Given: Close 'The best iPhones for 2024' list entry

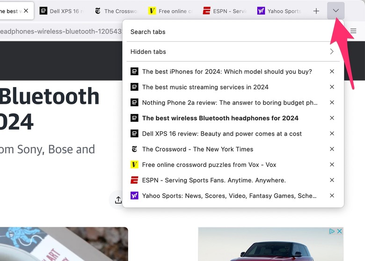Looking at the screenshot, I should click(x=332, y=72).
